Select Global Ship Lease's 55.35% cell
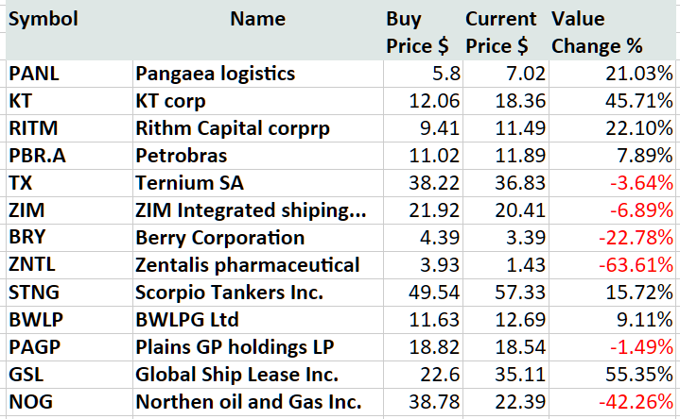The width and height of the screenshot is (680, 419). click(x=639, y=375)
